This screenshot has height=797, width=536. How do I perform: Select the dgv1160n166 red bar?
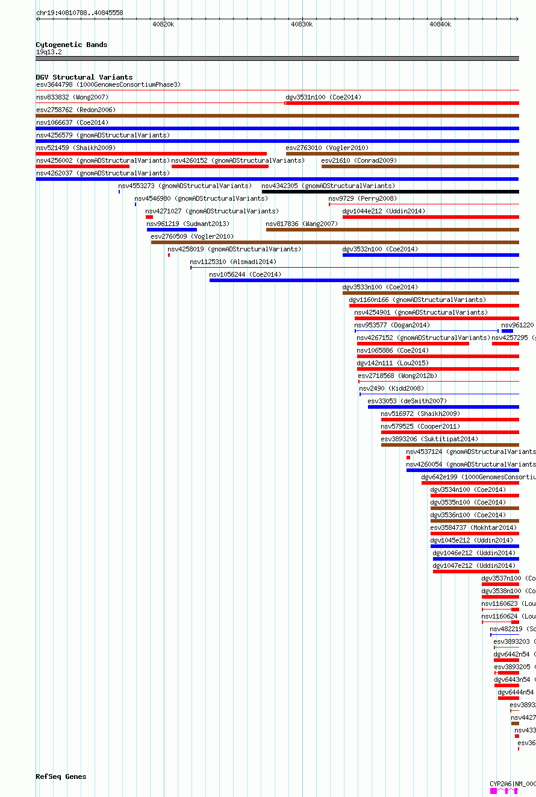point(434,306)
